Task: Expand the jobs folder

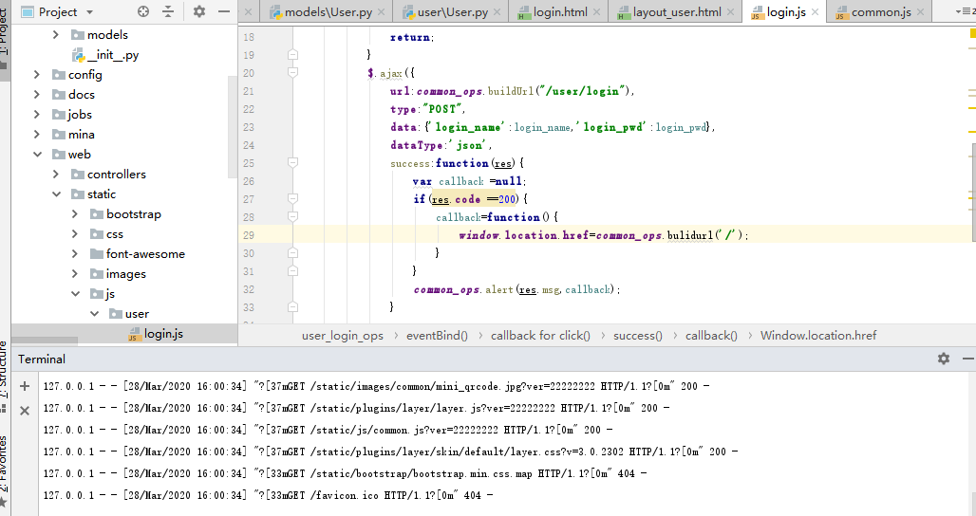Action: tap(37, 115)
